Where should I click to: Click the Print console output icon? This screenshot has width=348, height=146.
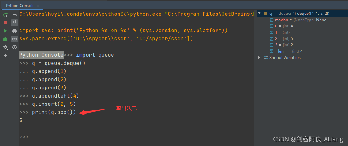coord(15,31)
